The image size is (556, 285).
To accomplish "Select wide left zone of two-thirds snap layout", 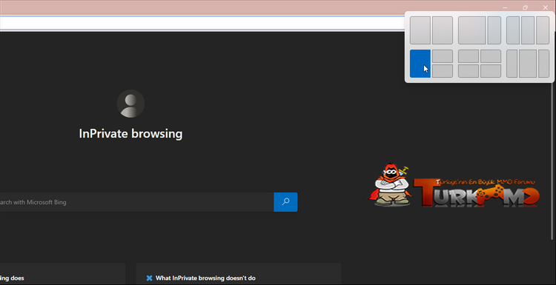I will 472,30.
